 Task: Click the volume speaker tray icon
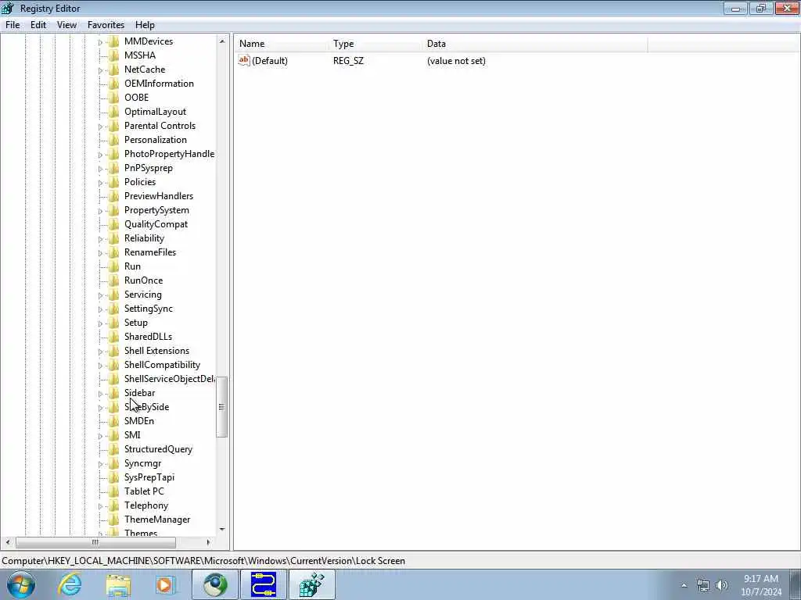(x=722, y=585)
